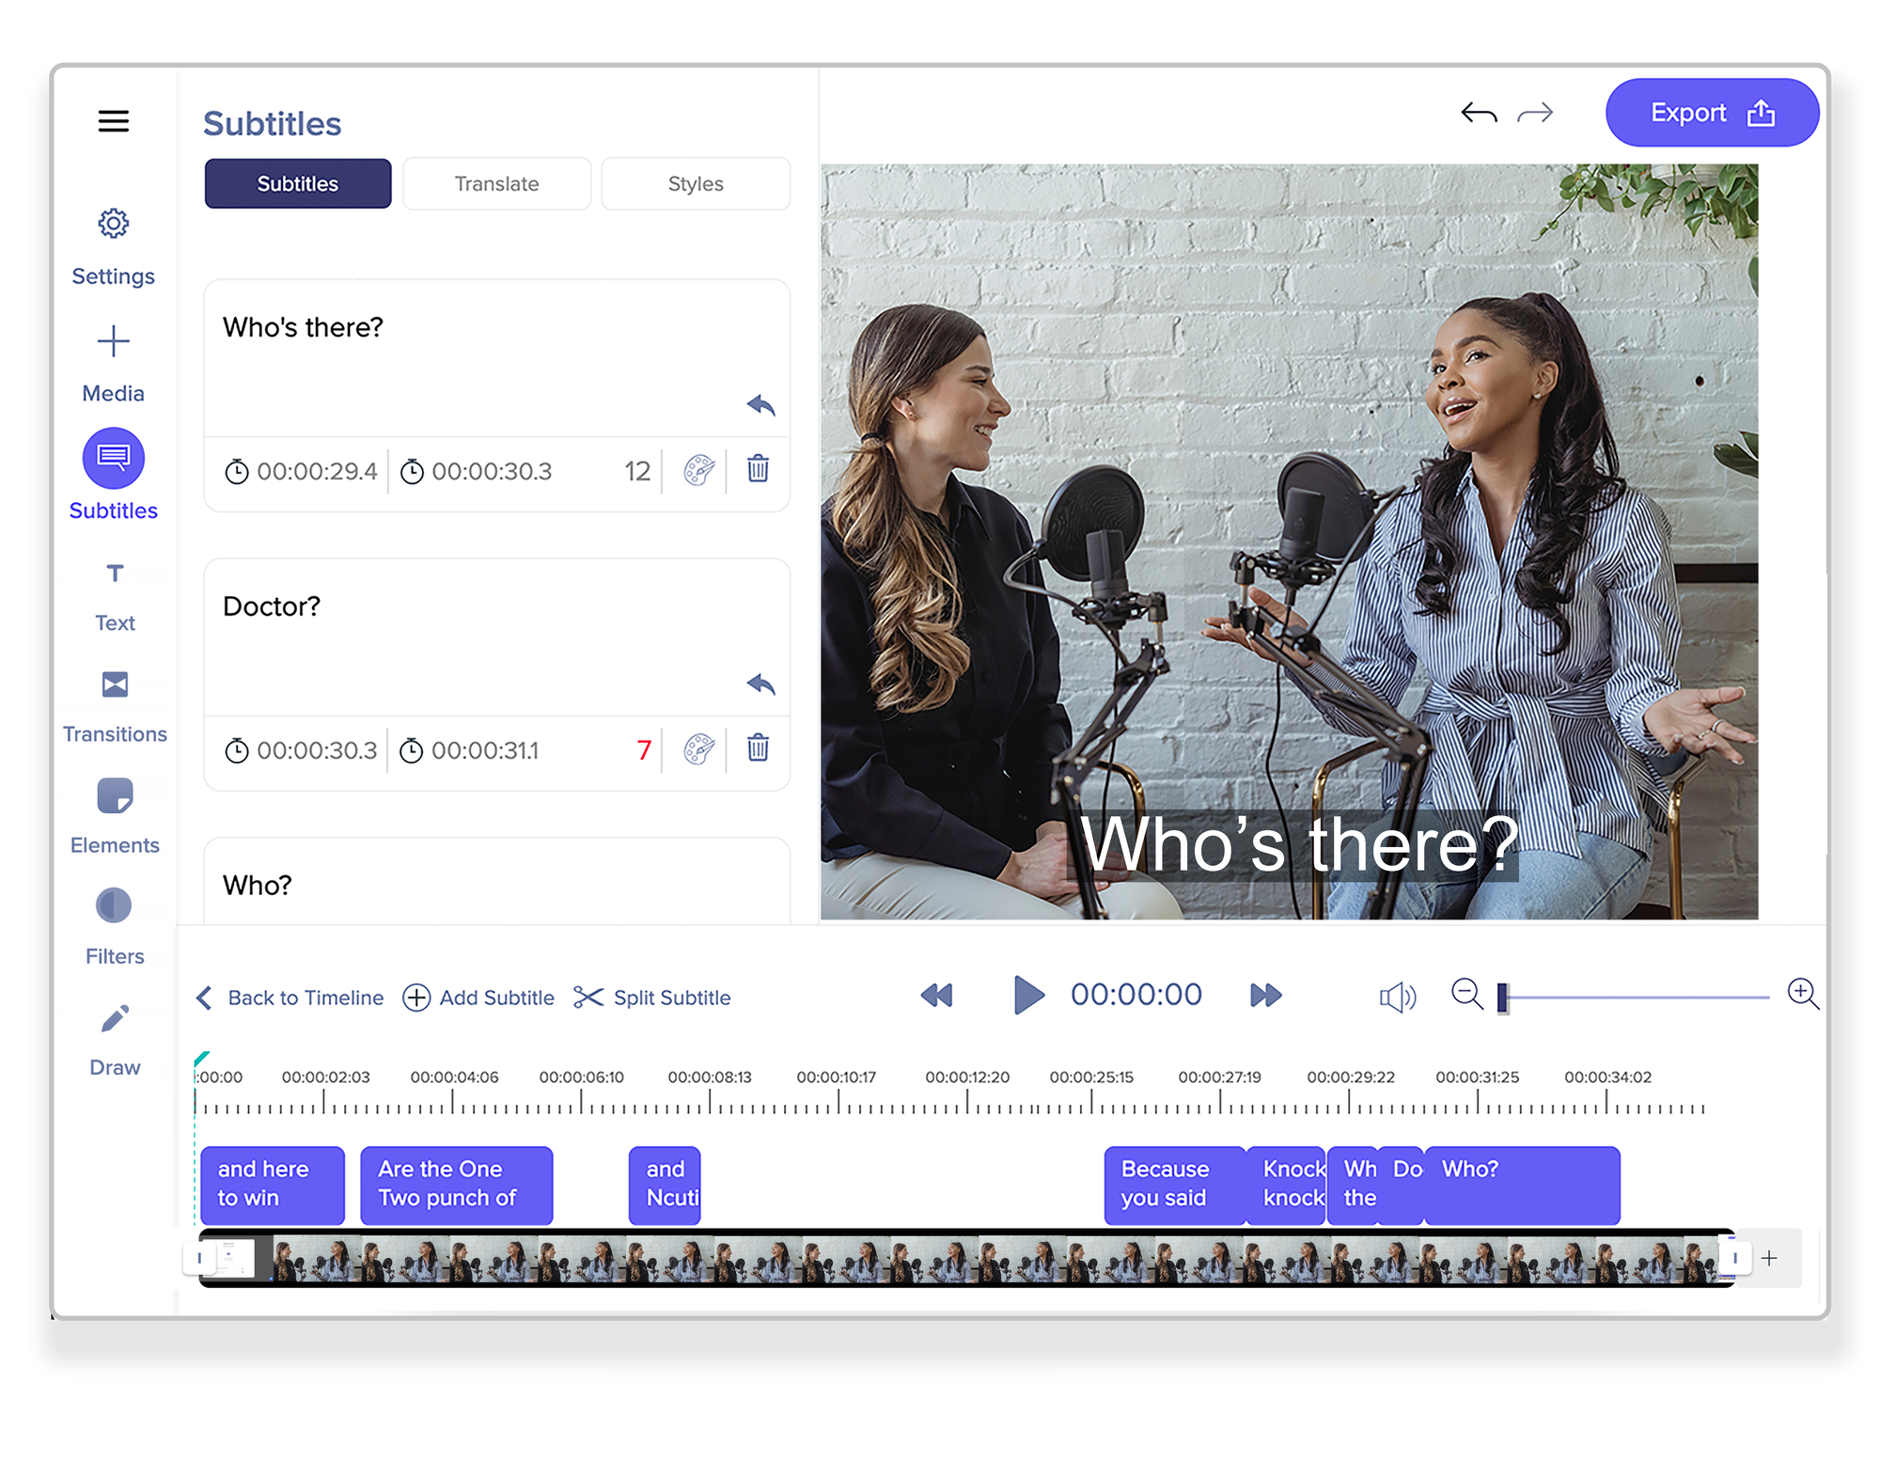Viewport: 1880px width, 1461px height.
Task: Click the Split Subtitle icon
Action: pos(587,998)
